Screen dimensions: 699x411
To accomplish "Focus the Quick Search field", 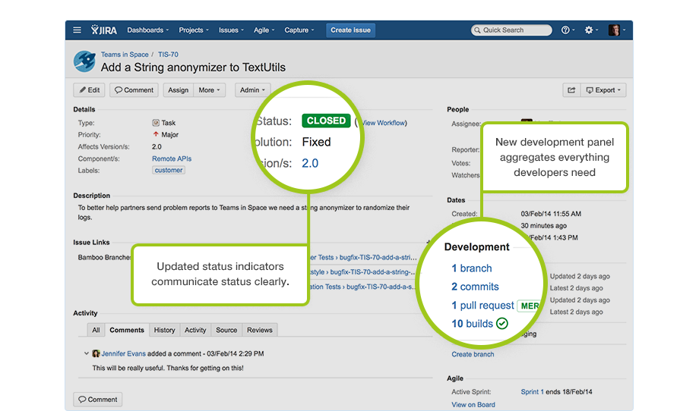I will coord(511,30).
